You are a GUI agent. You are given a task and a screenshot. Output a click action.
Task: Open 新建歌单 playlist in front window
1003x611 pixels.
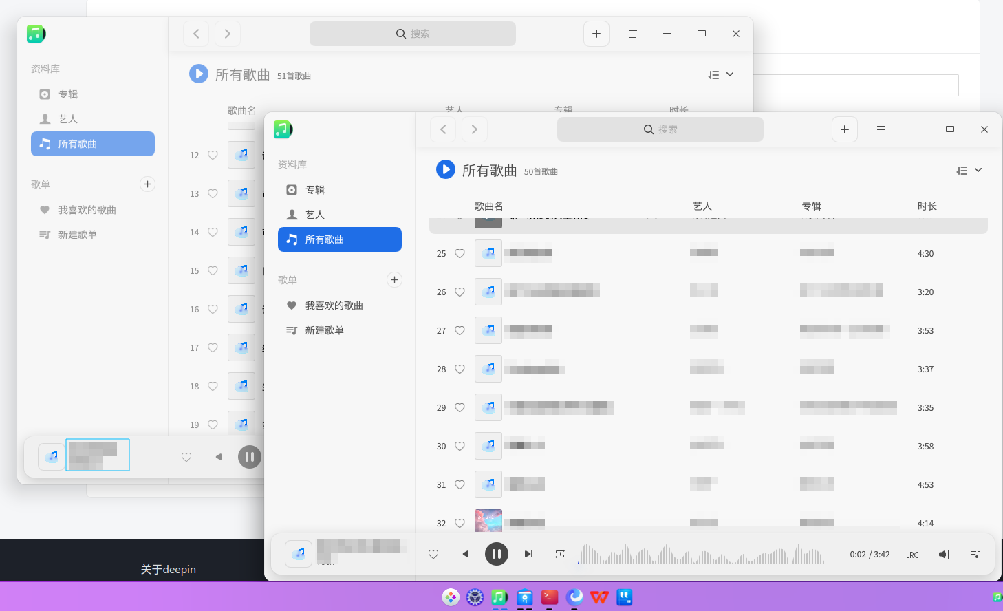click(340, 330)
